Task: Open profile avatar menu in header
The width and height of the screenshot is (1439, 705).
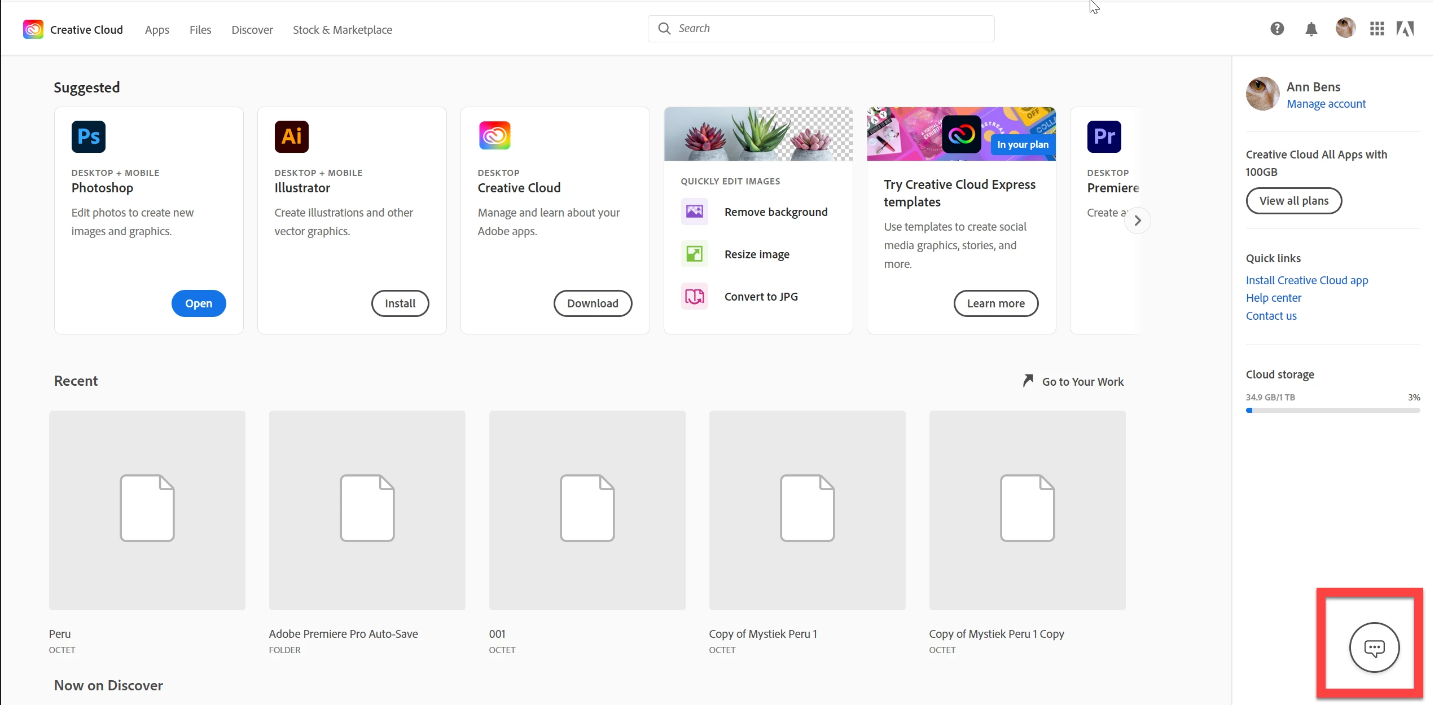Action: [x=1345, y=28]
